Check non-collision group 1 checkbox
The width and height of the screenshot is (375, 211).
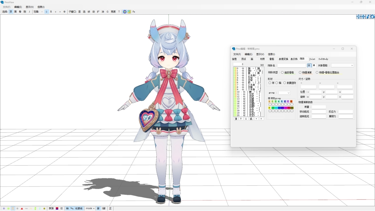[x=270, y=104]
